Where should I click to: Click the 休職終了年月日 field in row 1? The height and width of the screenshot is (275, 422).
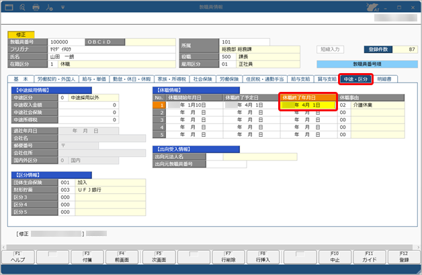[x=308, y=105]
